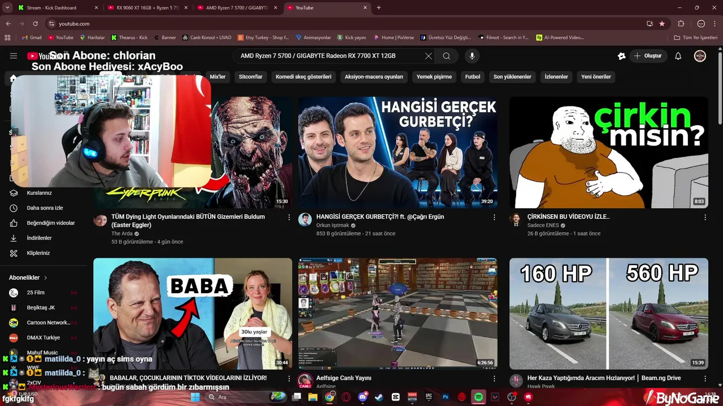
Task: Open options for Aelfsige Canlı Yayını video
Action: (494, 378)
